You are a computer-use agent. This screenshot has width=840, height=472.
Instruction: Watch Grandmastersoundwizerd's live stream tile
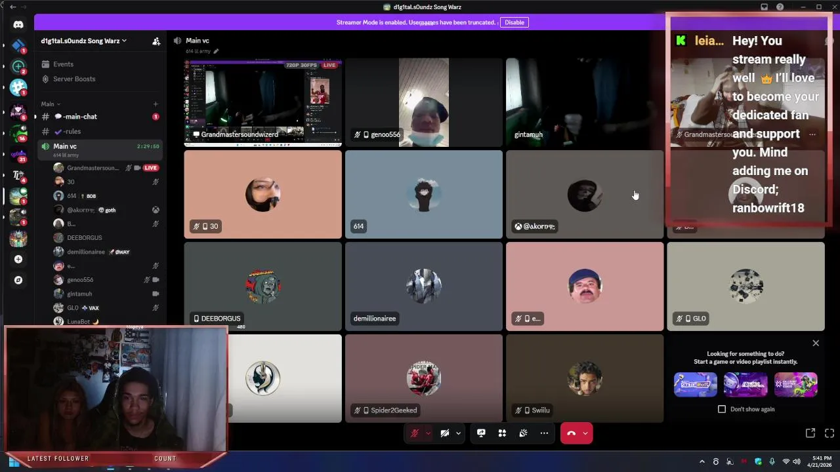[262, 102]
